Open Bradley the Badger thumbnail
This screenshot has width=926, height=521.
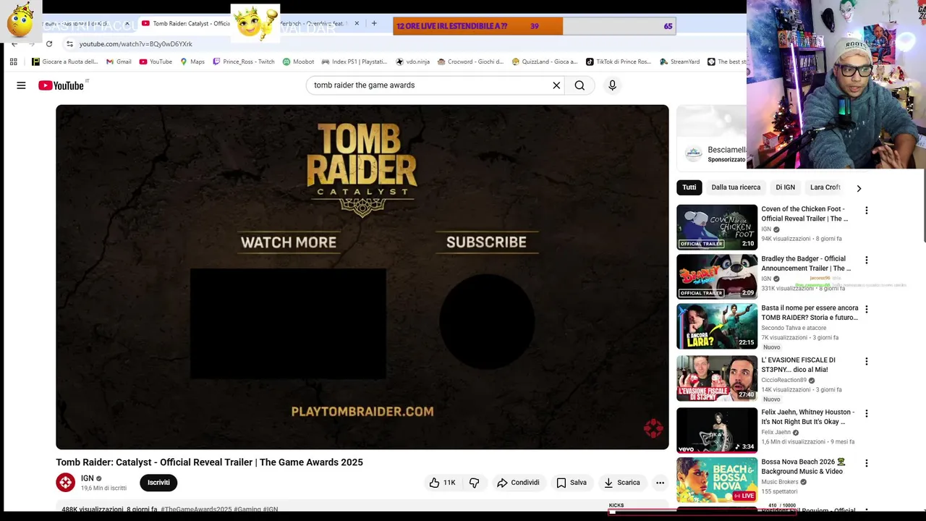coord(717,276)
